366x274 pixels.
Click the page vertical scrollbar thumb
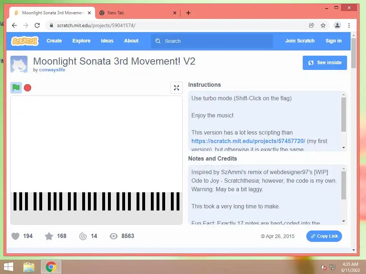[x=353, y=53]
